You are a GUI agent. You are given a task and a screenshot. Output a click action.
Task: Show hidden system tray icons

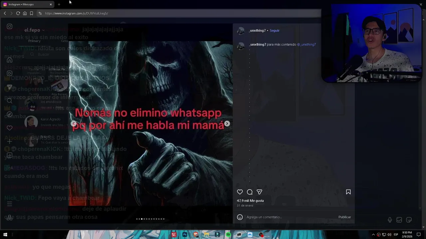click(x=373, y=235)
